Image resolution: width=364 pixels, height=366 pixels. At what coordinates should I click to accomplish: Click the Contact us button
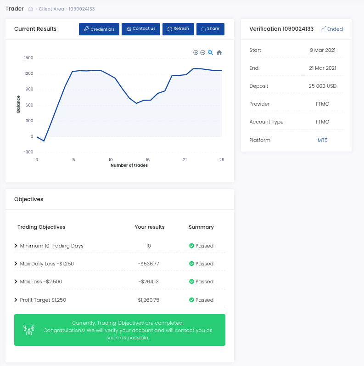(141, 29)
